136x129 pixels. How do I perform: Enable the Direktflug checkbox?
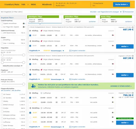click(2, 40)
